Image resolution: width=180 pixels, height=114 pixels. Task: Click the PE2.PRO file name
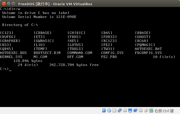pos(109,57)
